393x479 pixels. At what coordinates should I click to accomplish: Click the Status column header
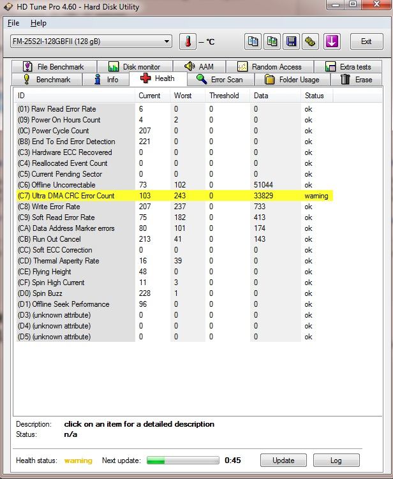point(317,96)
